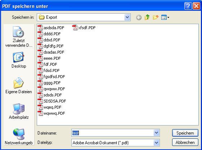Click the Speichern button
Screen dimensions: 202x150
click(x=185, y=133)
